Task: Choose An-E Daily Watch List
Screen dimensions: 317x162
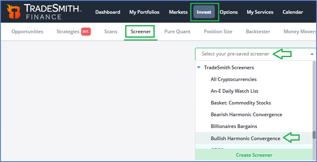Action: point(234,91)
